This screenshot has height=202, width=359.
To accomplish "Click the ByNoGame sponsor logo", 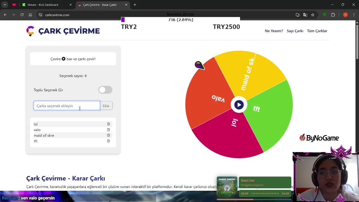I will (x=319, y=138).
